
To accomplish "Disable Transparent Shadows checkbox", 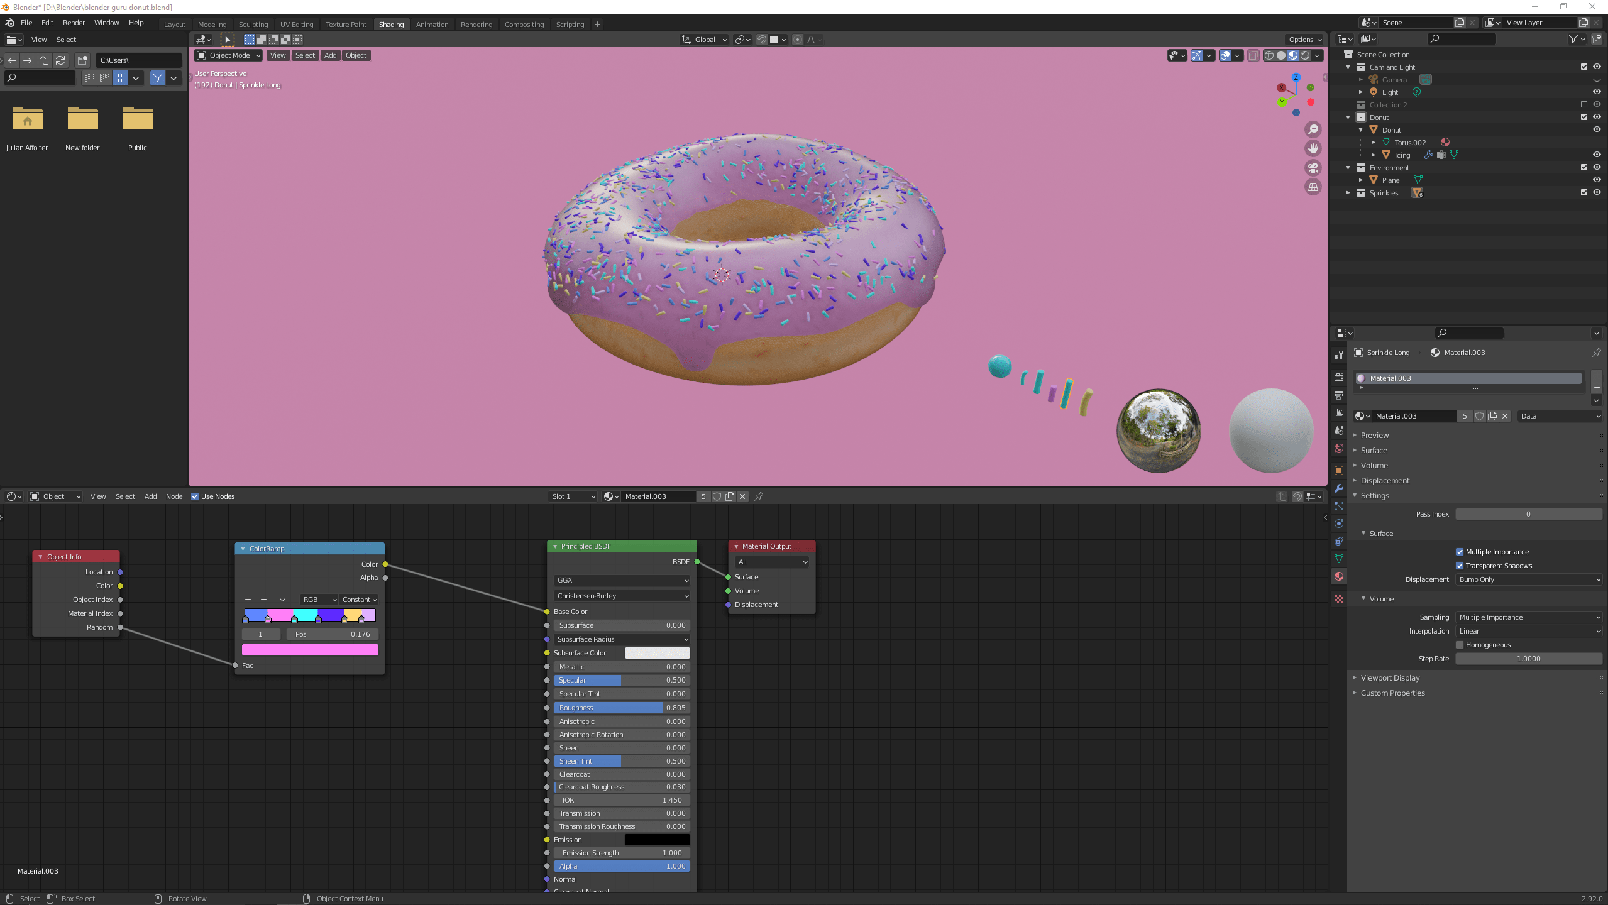I will tap(1460, 566).
